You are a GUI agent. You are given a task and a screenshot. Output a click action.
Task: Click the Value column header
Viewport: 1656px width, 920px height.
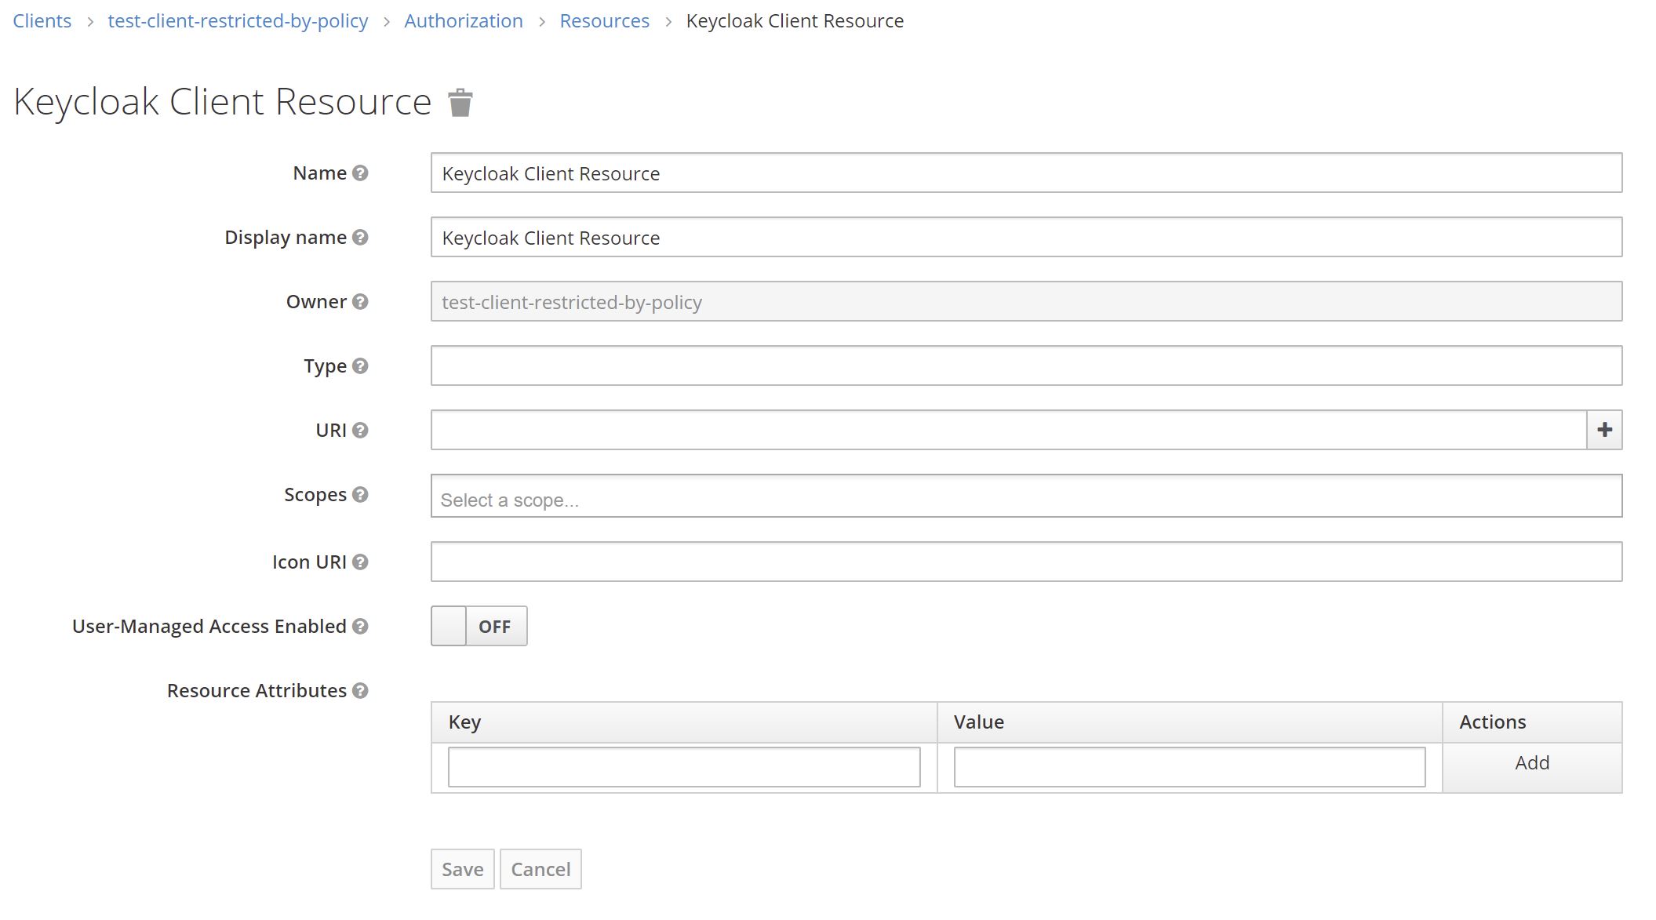click(1190, 722)
